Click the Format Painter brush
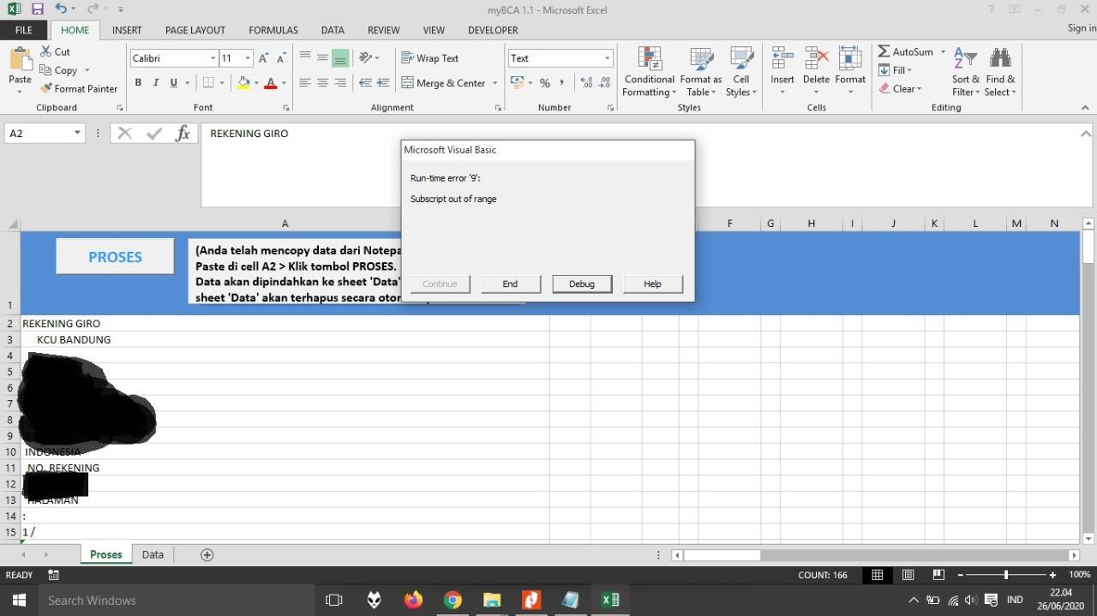 click(x=46, y=88)
